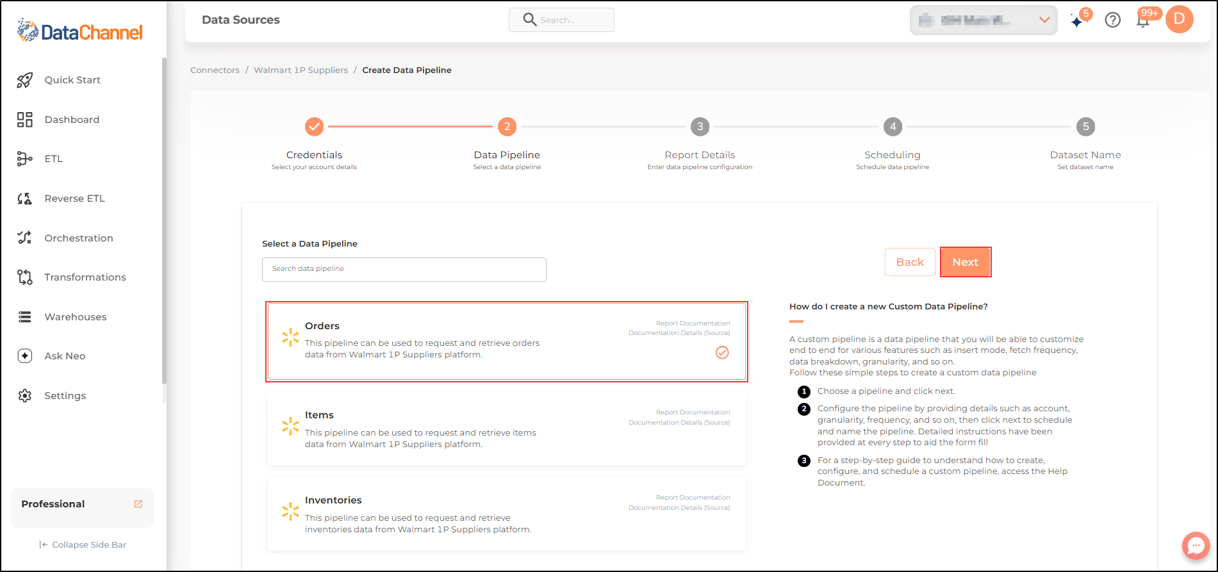Toggle the Orders pipeline selected checkmark
Image resolution: width=1218 pixels, height=572 pixels.
[x=722, y=353]
